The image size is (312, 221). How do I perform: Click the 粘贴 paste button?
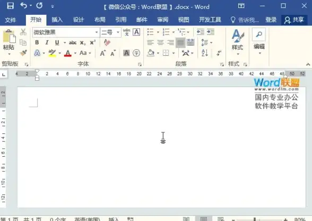point(9,39)
